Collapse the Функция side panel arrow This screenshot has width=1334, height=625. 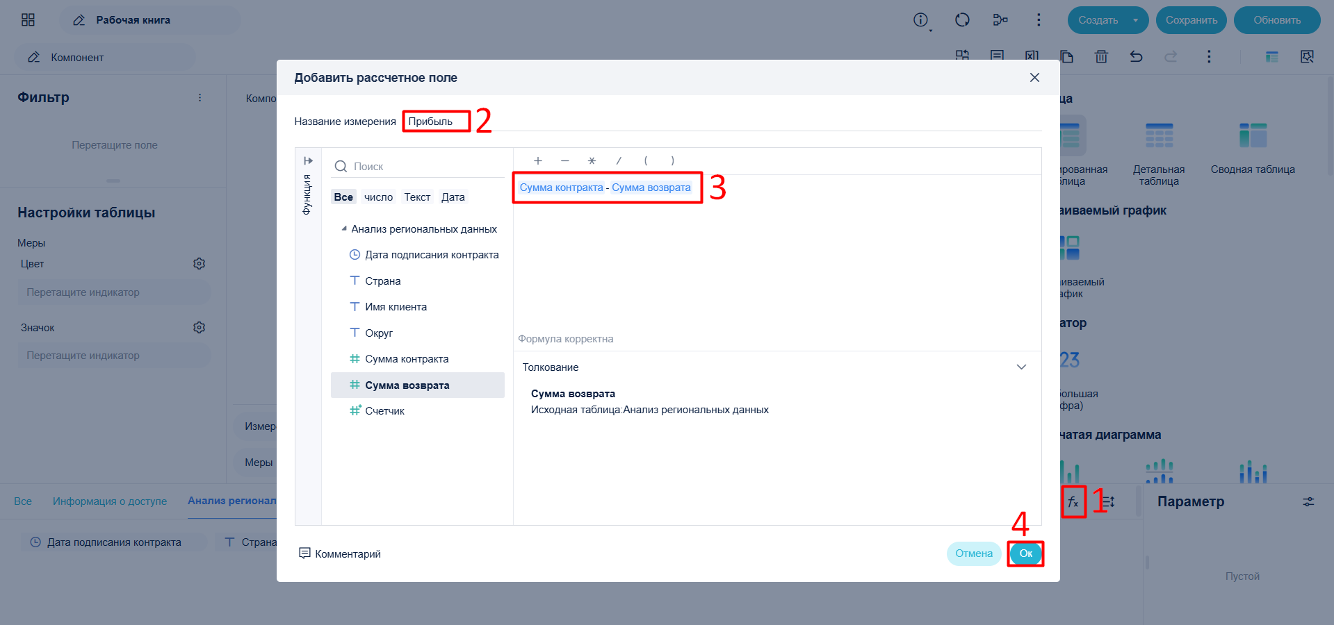[x=308, y=160]
